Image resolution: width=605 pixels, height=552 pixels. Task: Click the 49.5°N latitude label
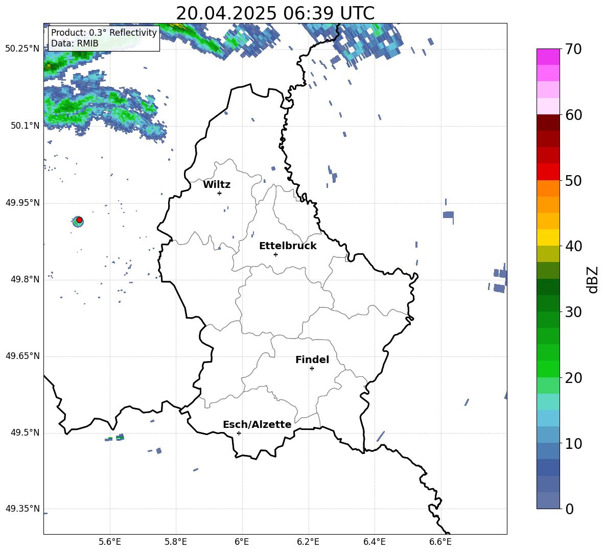click(x=25, y=433)
